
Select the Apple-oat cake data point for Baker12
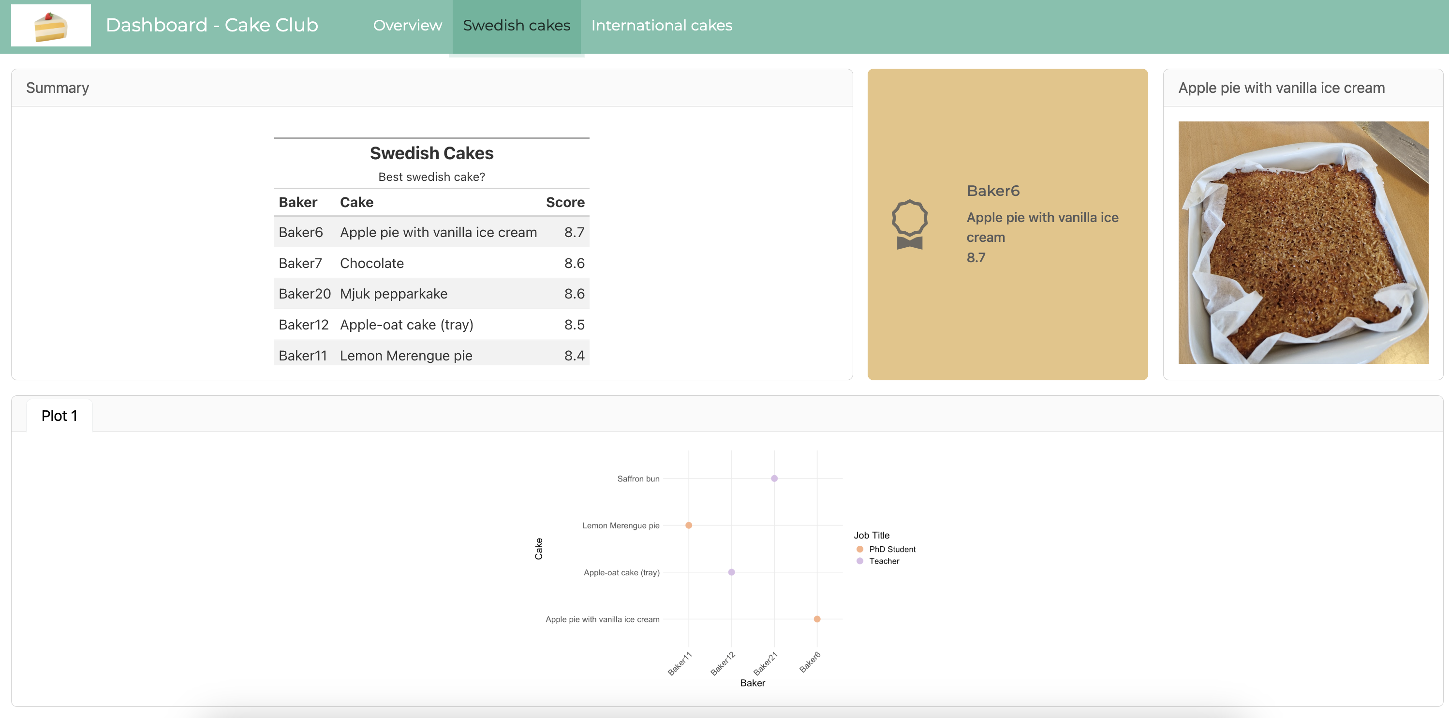click(x=731, y=572)
